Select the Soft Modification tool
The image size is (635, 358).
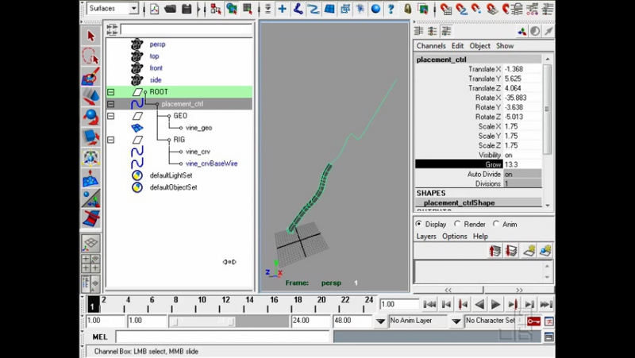tap(90, 178)
